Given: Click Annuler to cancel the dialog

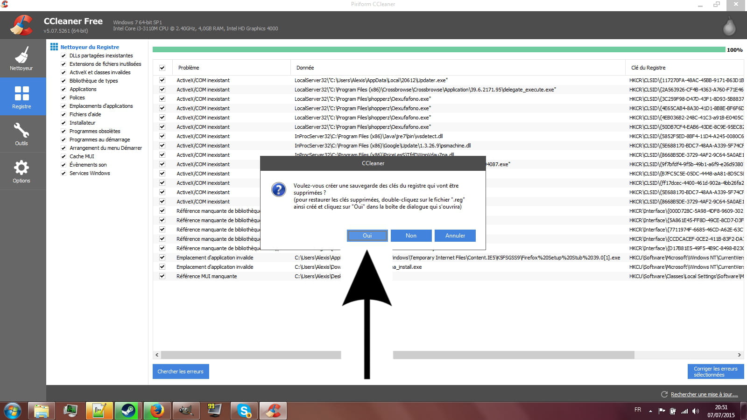Looking at the screenshot, I should [455, 236].
